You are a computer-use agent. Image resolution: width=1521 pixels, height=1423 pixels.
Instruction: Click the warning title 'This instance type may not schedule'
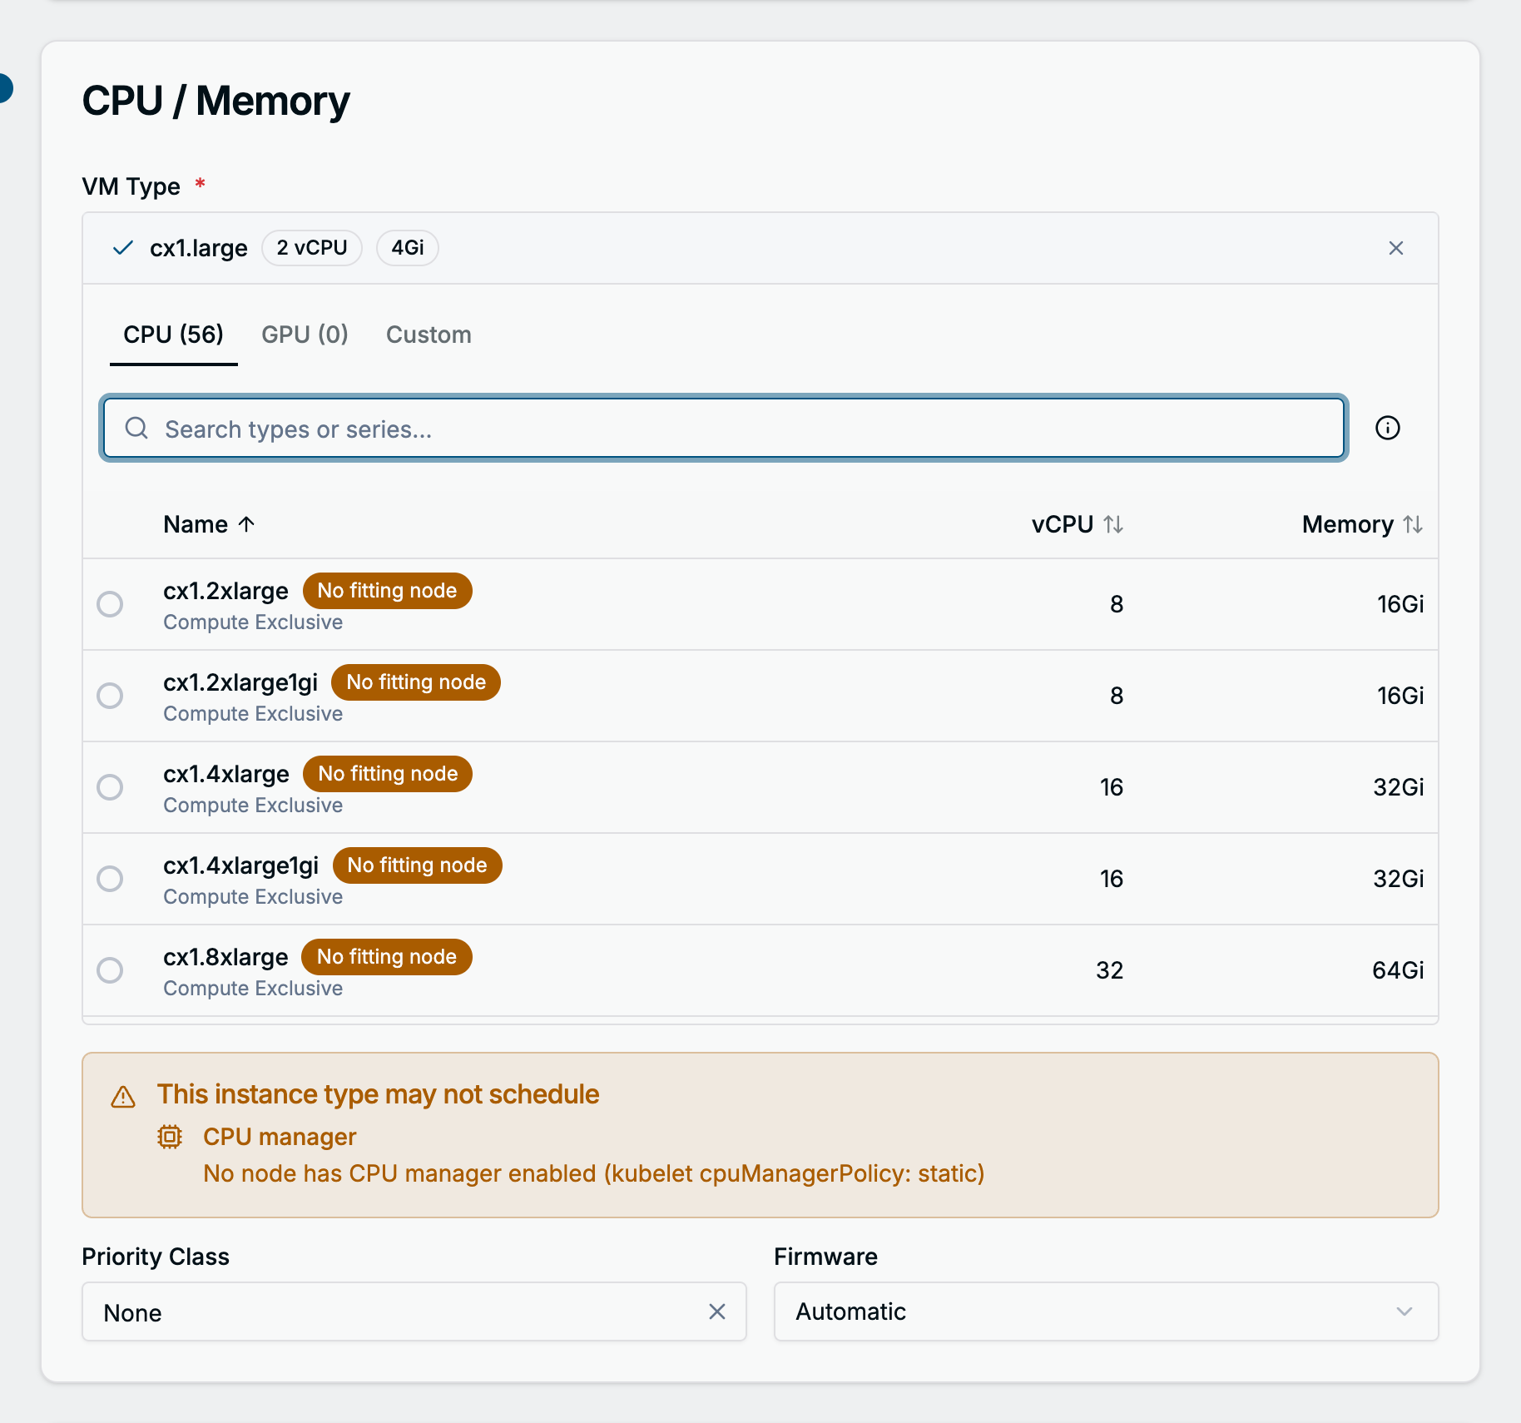[378, 1094]
